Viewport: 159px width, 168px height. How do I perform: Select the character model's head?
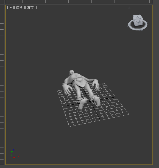[72, 73]
